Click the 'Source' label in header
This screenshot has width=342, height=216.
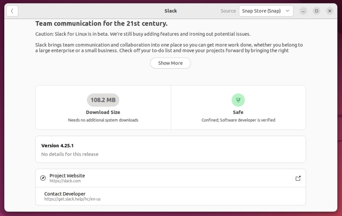tap(228, 11)
